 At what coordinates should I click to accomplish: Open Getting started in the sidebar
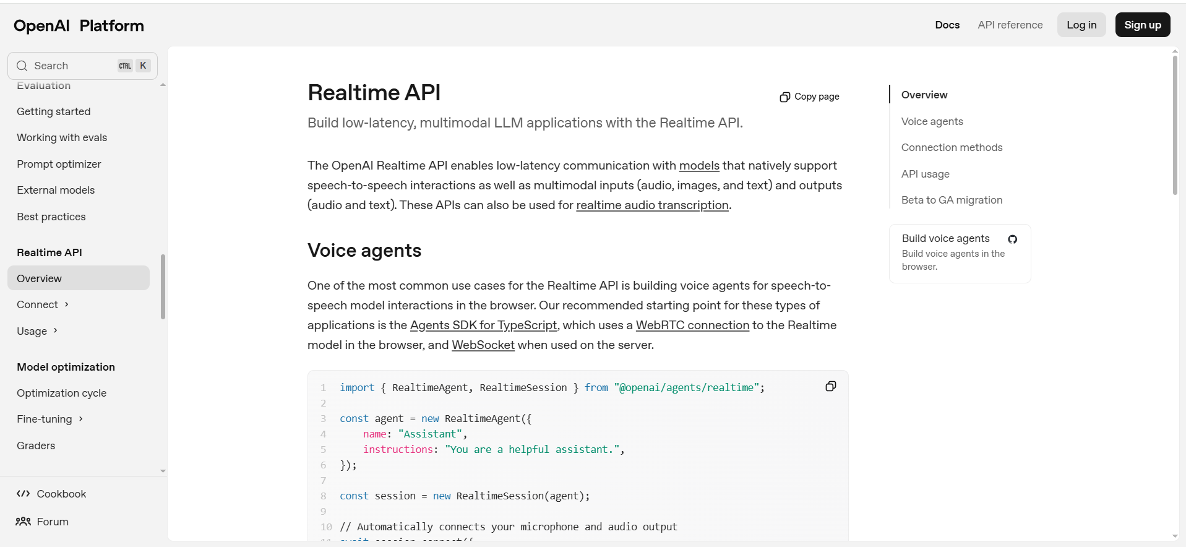pos(54,111)
